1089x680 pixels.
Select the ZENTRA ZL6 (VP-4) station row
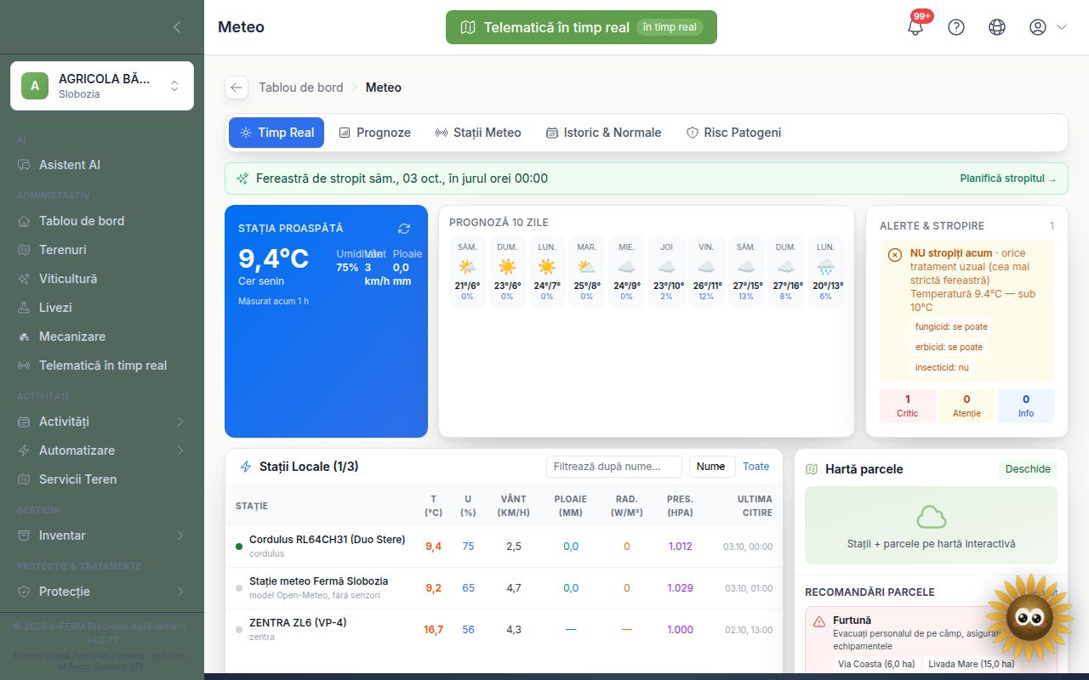click(x=504, y=630)
